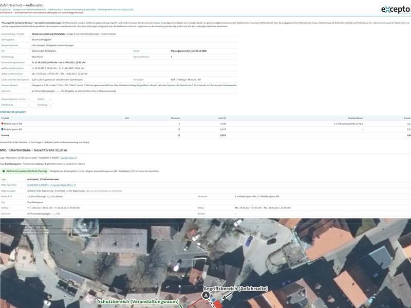Click the "Sets" column header

click(127, 118)
